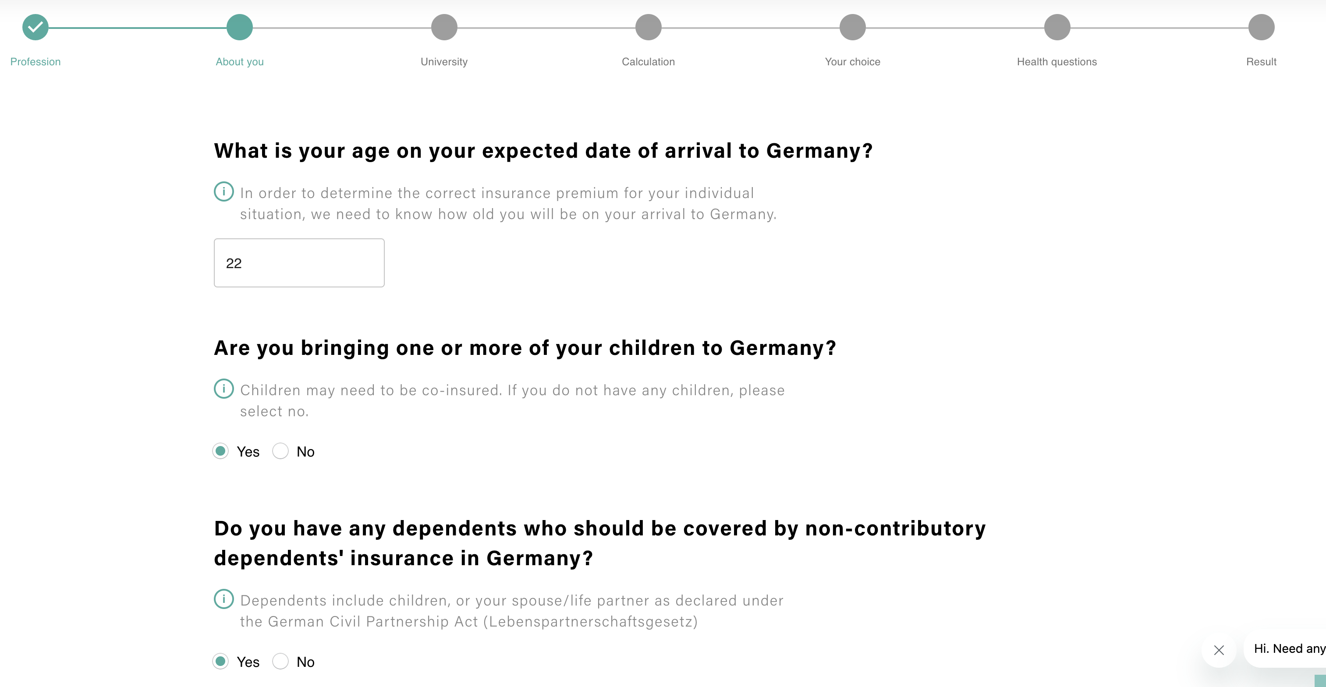Screen dimensions: 1326x687
Task: Click the Result step circle
Action: click(1261, 27)
